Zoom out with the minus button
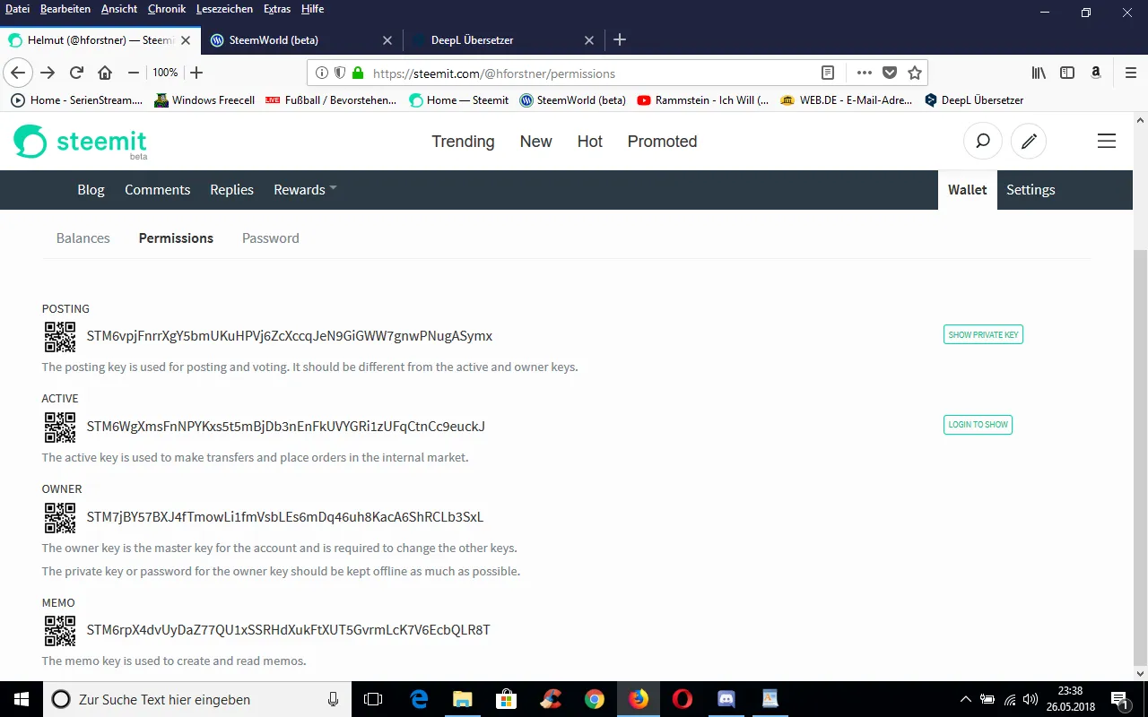 [133, 73]
